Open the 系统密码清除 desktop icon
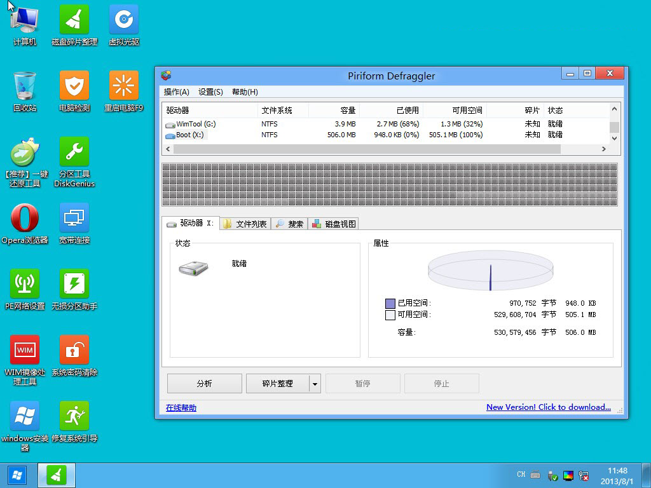This screenshot has height=488, width=651. click(74, 356)
